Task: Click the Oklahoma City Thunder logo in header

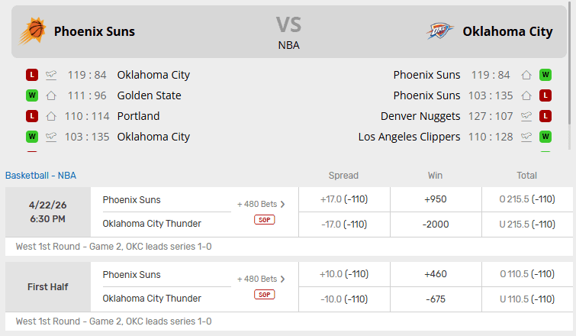Action: (441, 31)
